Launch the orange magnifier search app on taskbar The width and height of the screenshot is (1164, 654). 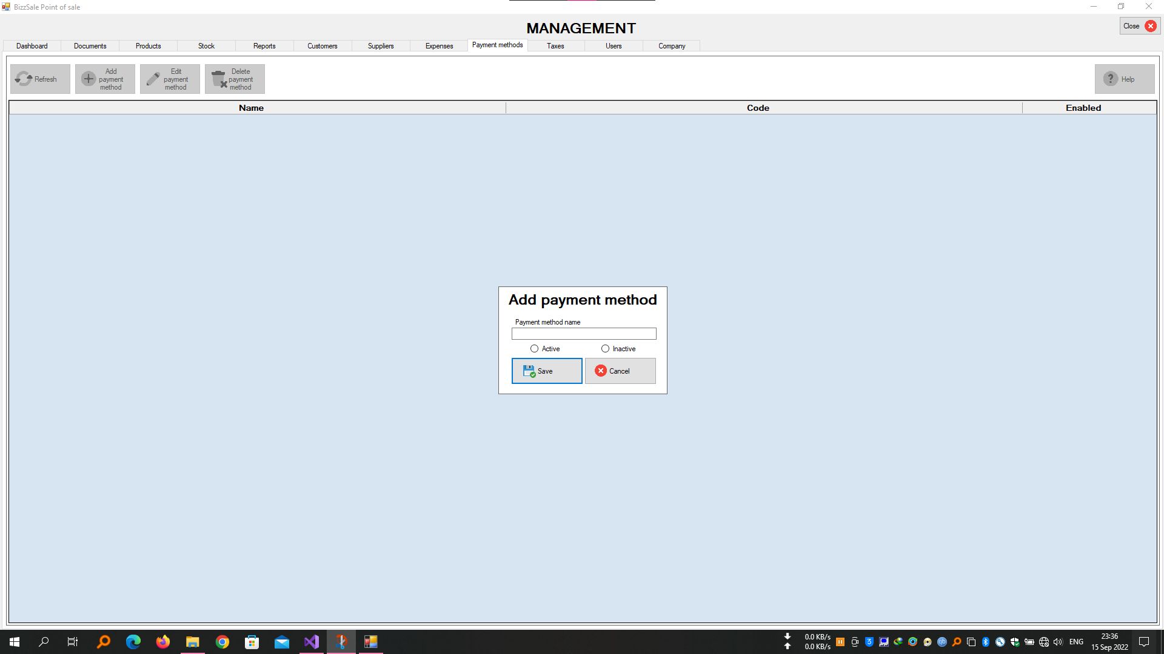click(x=104, y=642)
